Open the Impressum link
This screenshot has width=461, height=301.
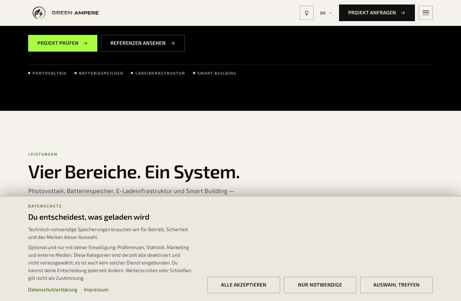(96, 290)
